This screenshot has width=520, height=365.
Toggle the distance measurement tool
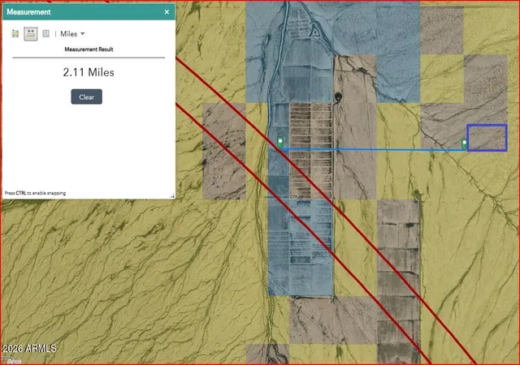click(x=31, y=33)
